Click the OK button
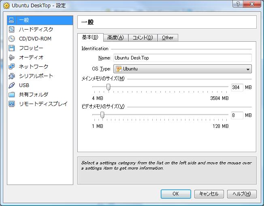The width and height of the screenshot is (264, 206). coord(176,194)
